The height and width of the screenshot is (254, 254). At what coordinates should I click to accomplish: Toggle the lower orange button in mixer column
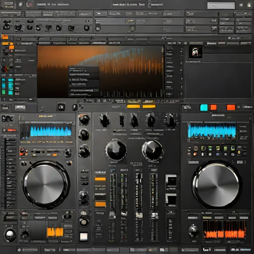pyautogui.click(x=100, y=204)
